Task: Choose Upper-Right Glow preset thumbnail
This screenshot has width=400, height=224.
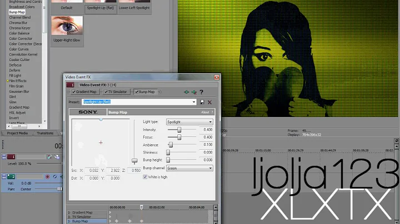Action: pyautogui.click(x=67, y=30)
